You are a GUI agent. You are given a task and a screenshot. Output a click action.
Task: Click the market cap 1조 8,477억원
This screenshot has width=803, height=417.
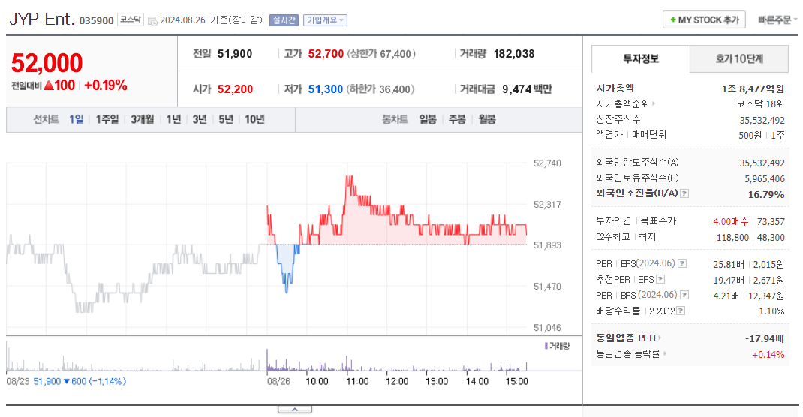[x=753, y=88]
